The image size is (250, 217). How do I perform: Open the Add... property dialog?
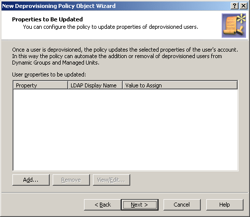pos(31,180)
